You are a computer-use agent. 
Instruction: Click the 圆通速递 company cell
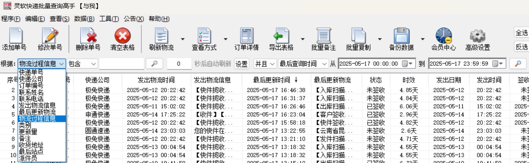point(97,131)
